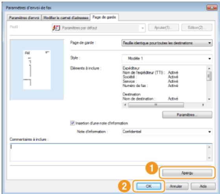The height and width of the screenshot is (194, 220).
Task: Expand the Page de garde dropdown
Action: [167, 43]
